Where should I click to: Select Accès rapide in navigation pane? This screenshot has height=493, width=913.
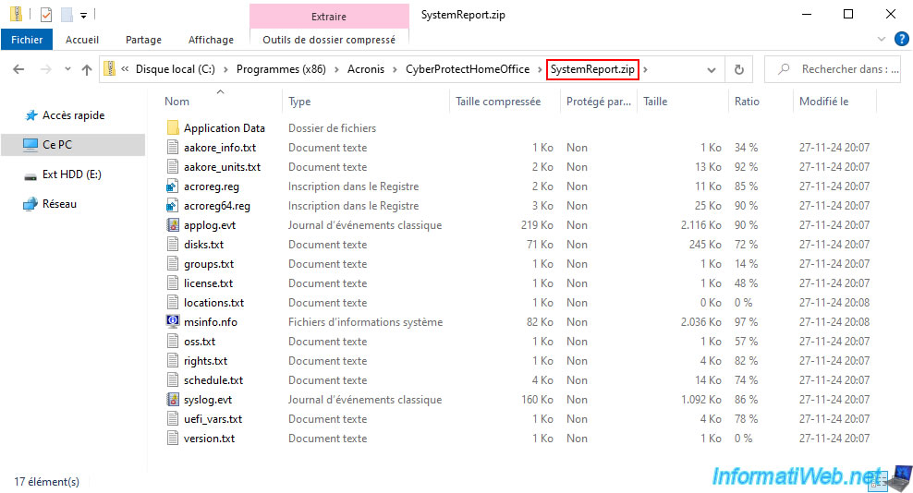point(73,115)
